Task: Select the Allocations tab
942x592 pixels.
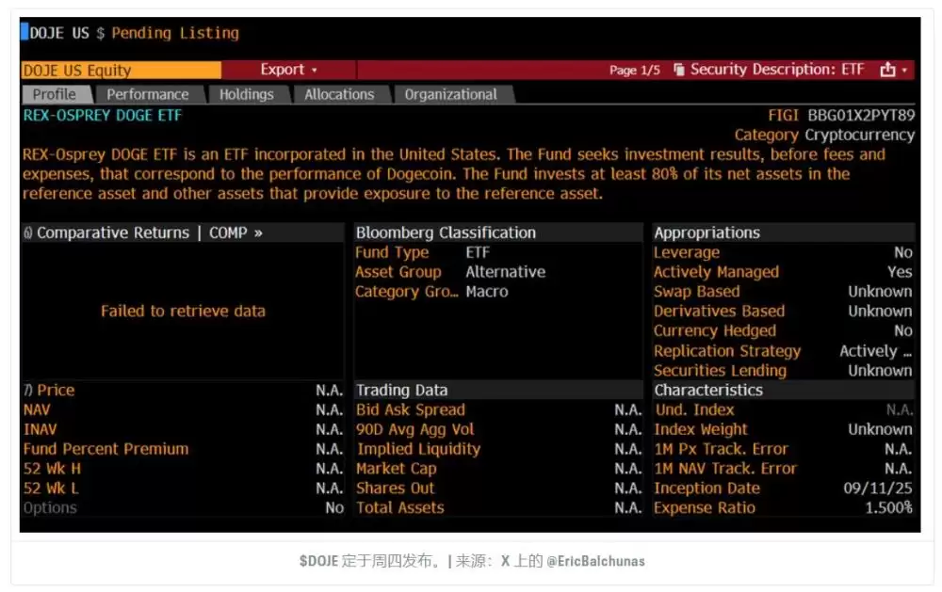Action: 339,94
